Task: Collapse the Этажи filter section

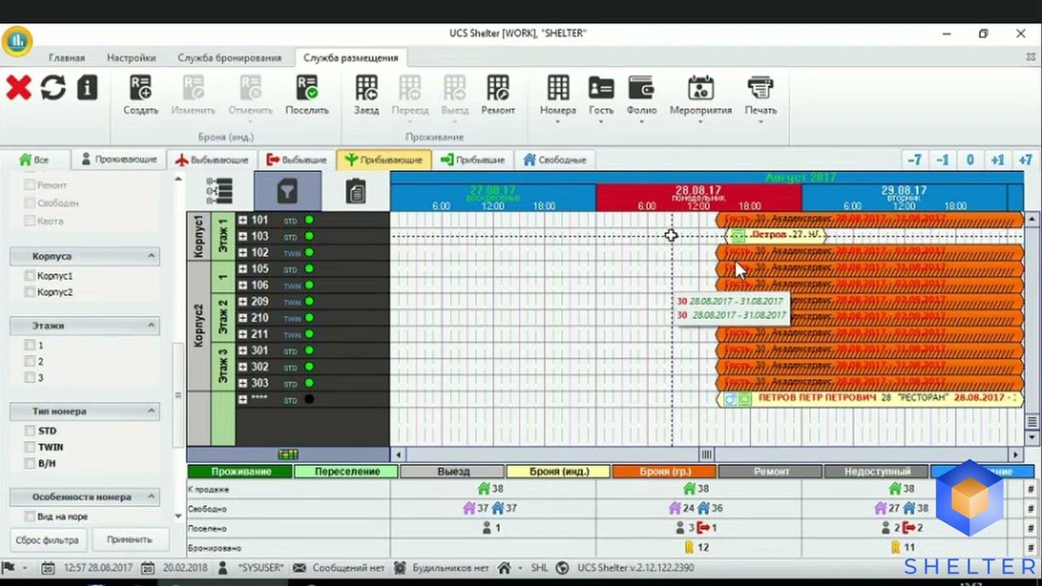Action: [151, 326]
